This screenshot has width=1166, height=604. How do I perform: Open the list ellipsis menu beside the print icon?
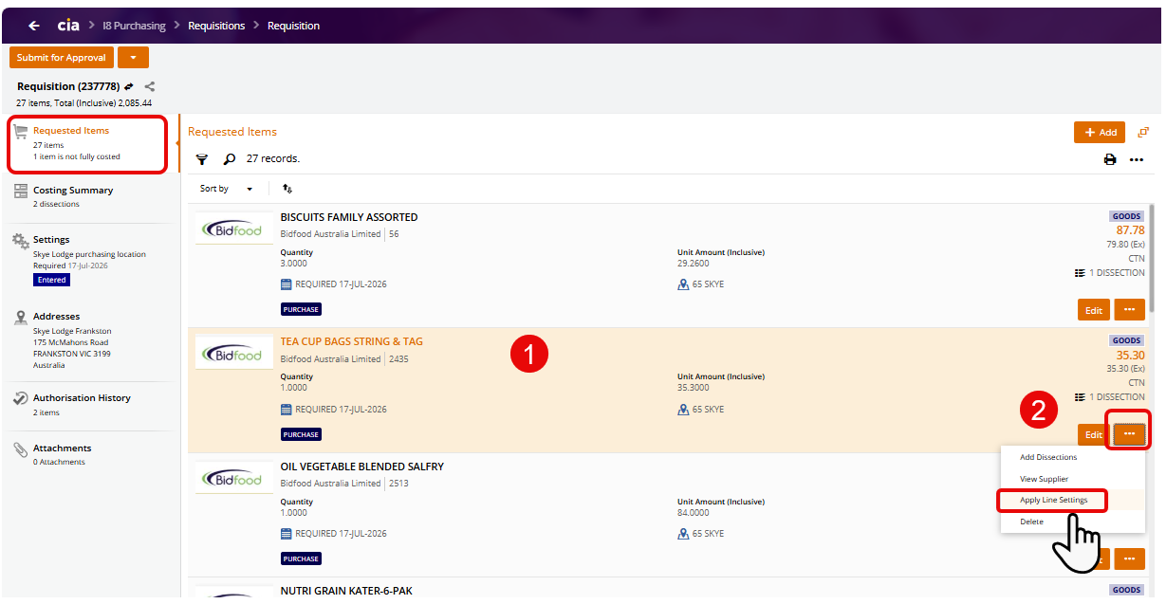[x=1137, y=159]
